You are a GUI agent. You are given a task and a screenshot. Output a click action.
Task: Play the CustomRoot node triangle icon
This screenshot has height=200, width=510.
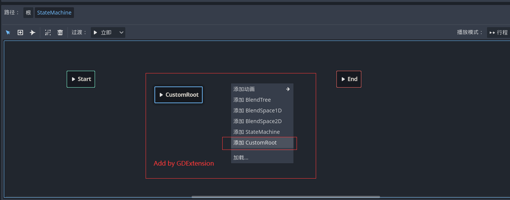[161, 95]
